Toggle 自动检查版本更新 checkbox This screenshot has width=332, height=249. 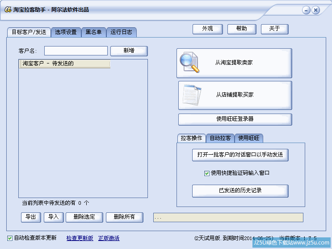click(10, 238)
